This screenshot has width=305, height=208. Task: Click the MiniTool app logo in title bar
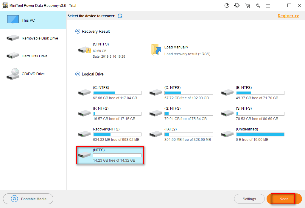(x=5, y=5)
